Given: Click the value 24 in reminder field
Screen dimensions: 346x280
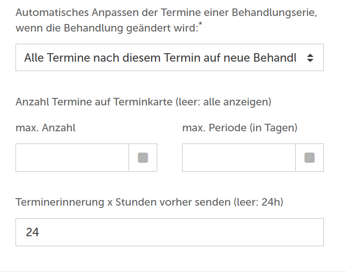Looking at the screenshot, I should pos(32,232).
